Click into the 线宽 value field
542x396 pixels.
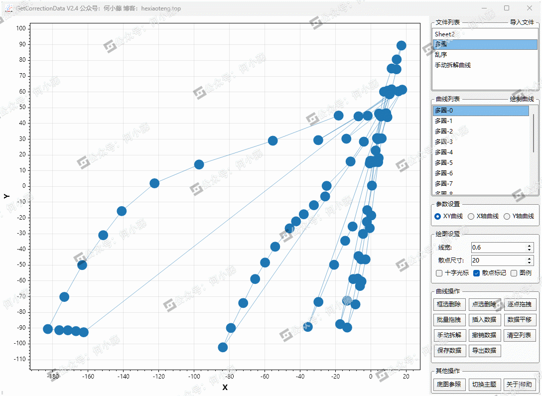(497, 248)
